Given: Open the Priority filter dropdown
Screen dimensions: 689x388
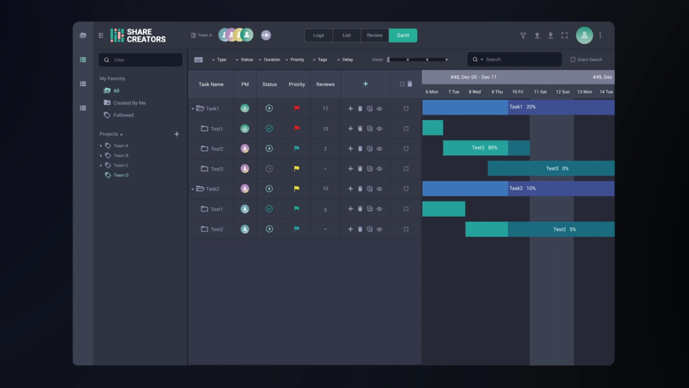Looking at the screenshot, I should coord(294,60).
